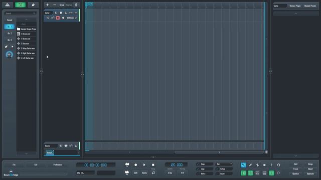Click the undo circular arrow icon

point(279,165)
